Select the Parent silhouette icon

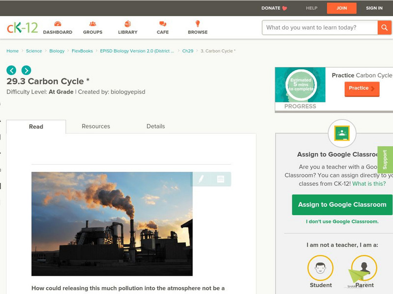pyautogui.click(x=364, y=268)
